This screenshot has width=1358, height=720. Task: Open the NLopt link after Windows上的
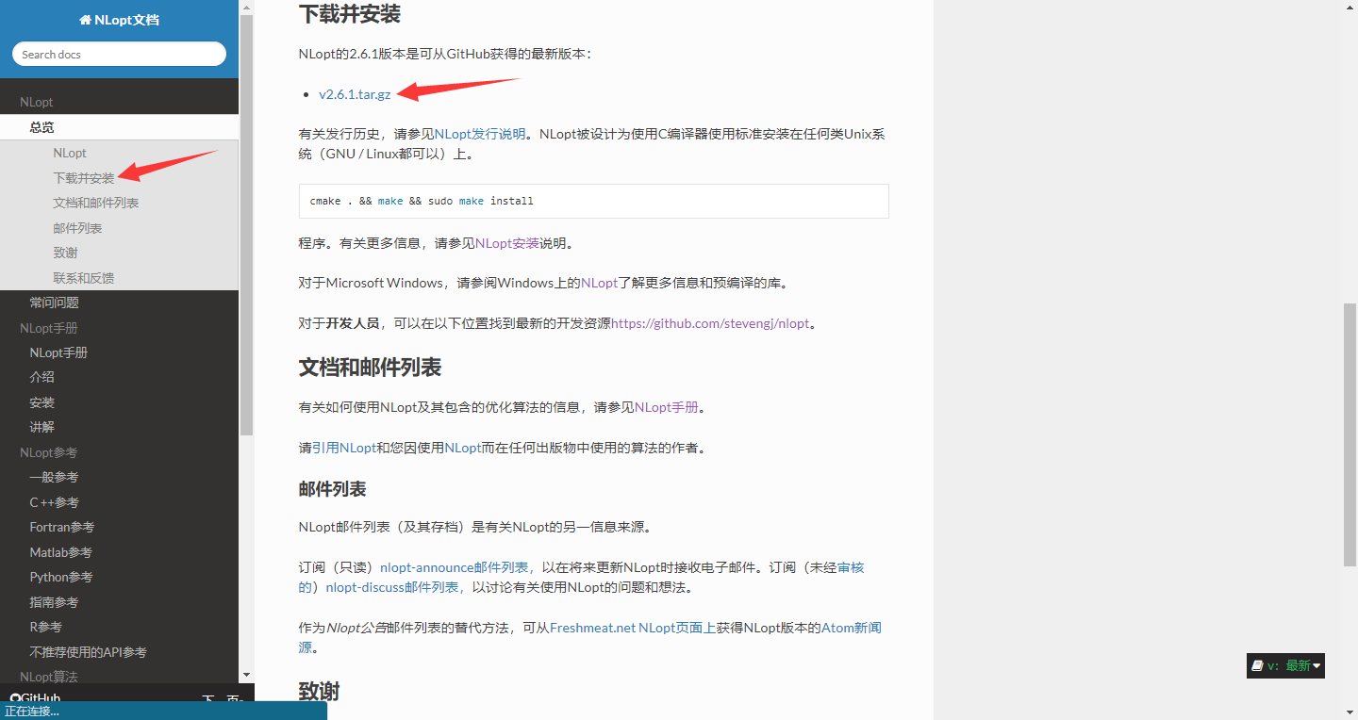(x=599, y=283)
